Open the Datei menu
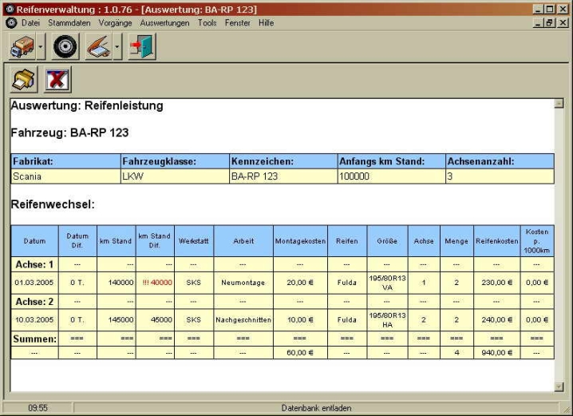 (30, 23)
